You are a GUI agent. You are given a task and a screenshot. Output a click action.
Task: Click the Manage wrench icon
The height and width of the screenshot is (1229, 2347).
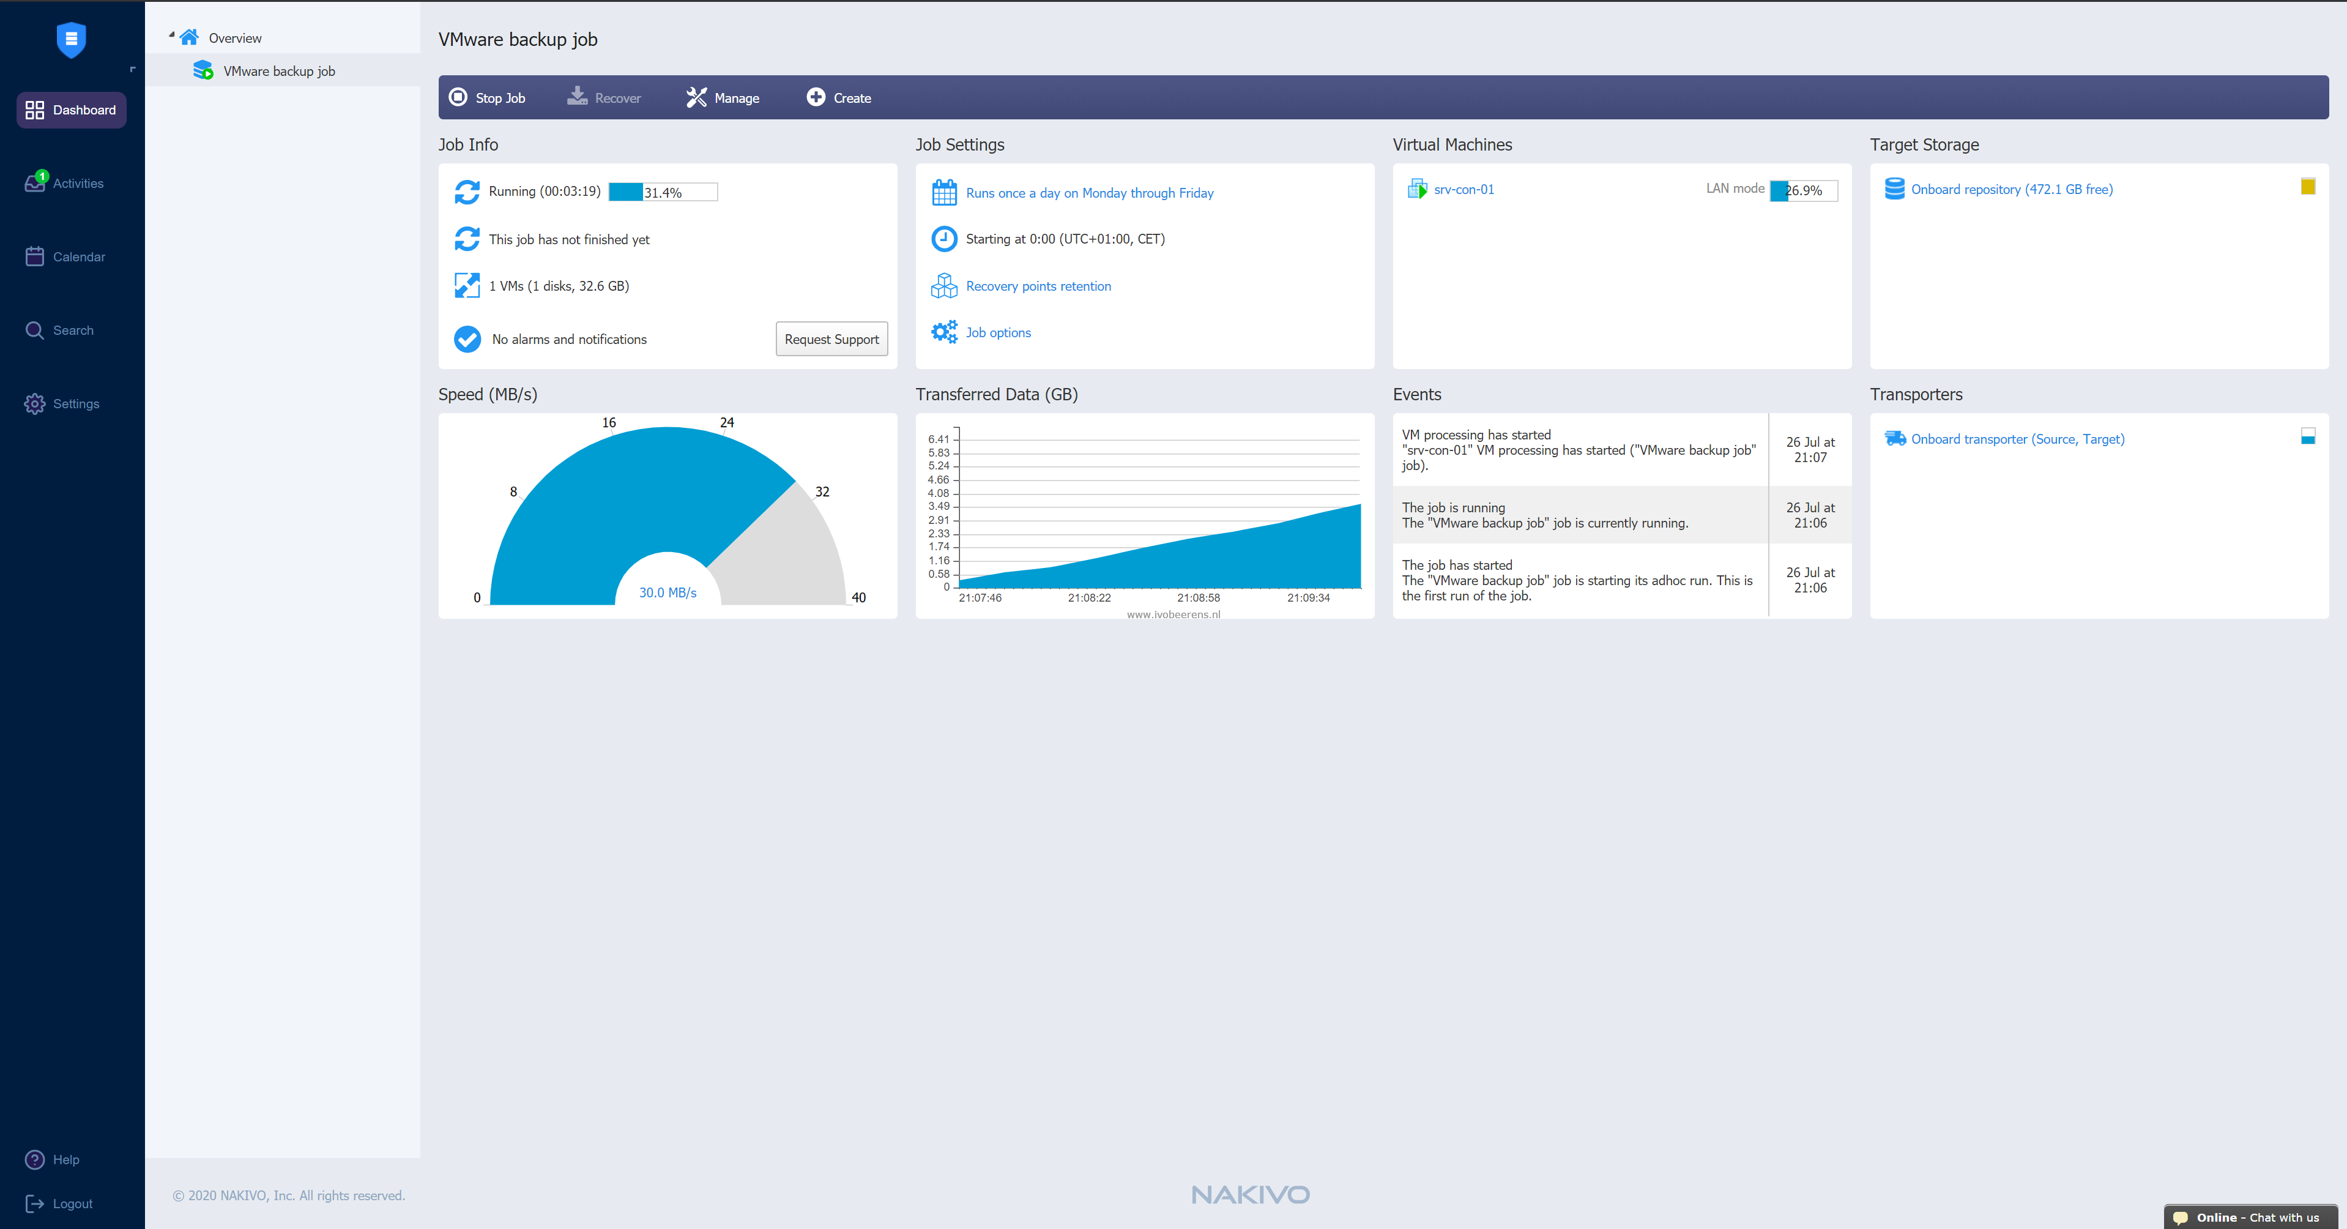coord(696,97)
